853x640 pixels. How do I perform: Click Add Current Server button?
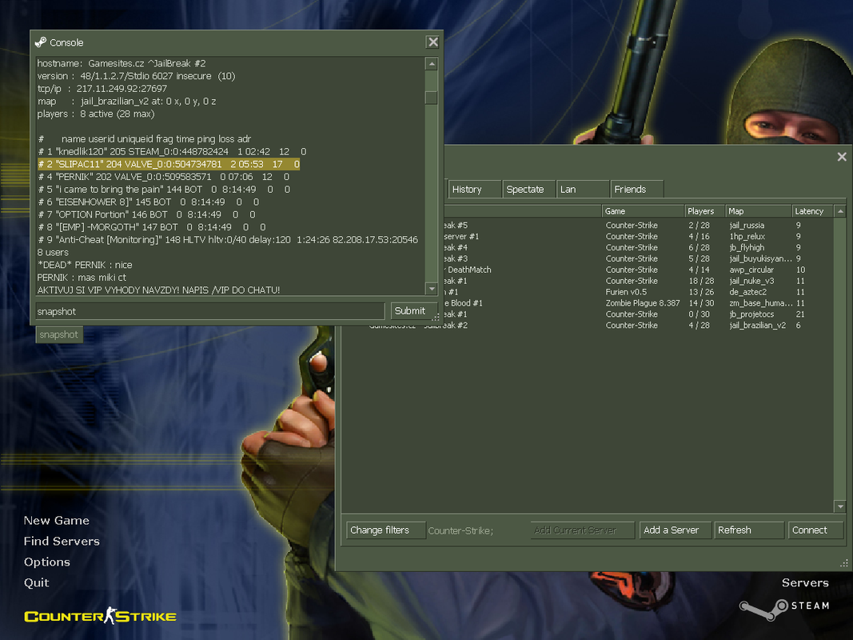pyautogui.click(x=582, y=530)
